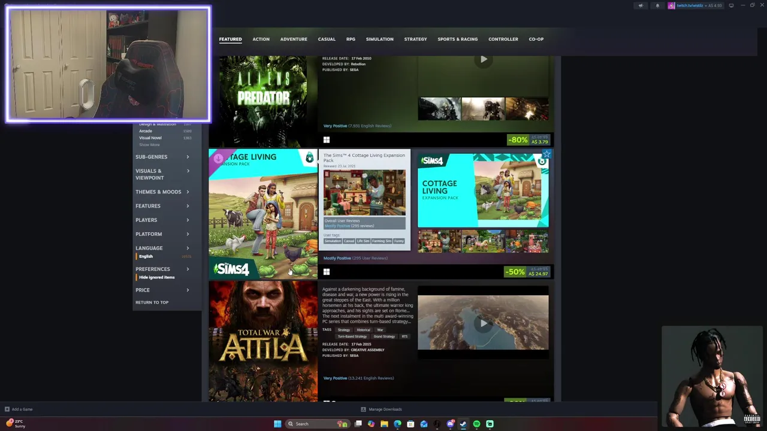Open Total War Attila capsule image
The image size is (767, 431).
click(263, 342)
